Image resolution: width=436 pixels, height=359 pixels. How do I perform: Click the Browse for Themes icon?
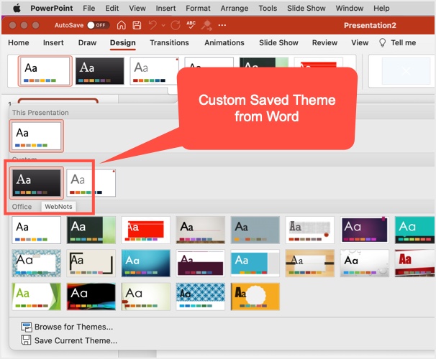click(x=27, y=327)
